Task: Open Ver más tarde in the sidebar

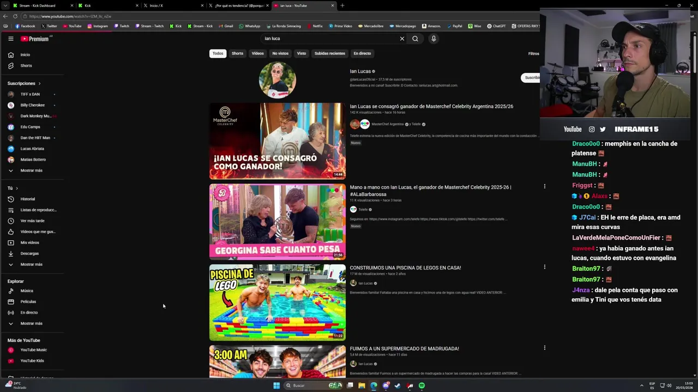Action: click(33, 221)
